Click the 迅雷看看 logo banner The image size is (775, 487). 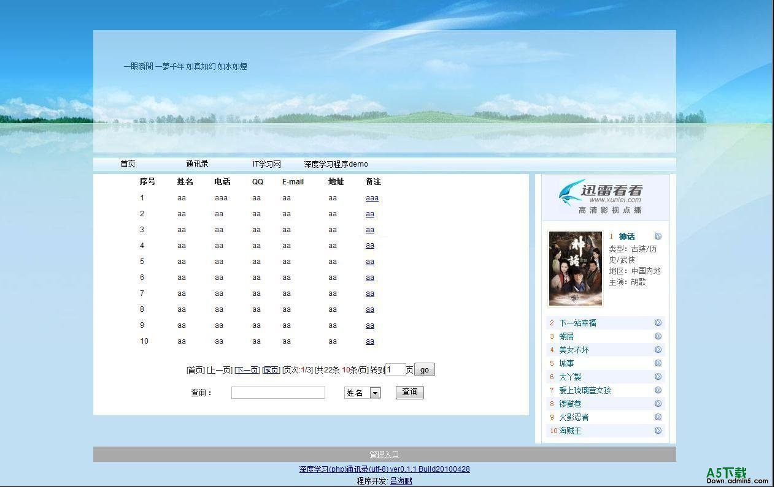pyautogui.click(x=605, y=197)
